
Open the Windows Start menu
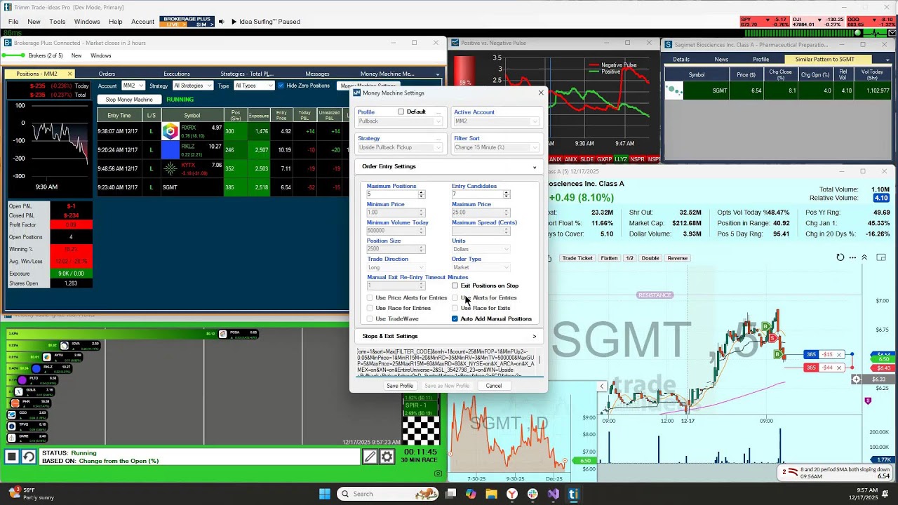pyautogui.click(x=324, y=494)
